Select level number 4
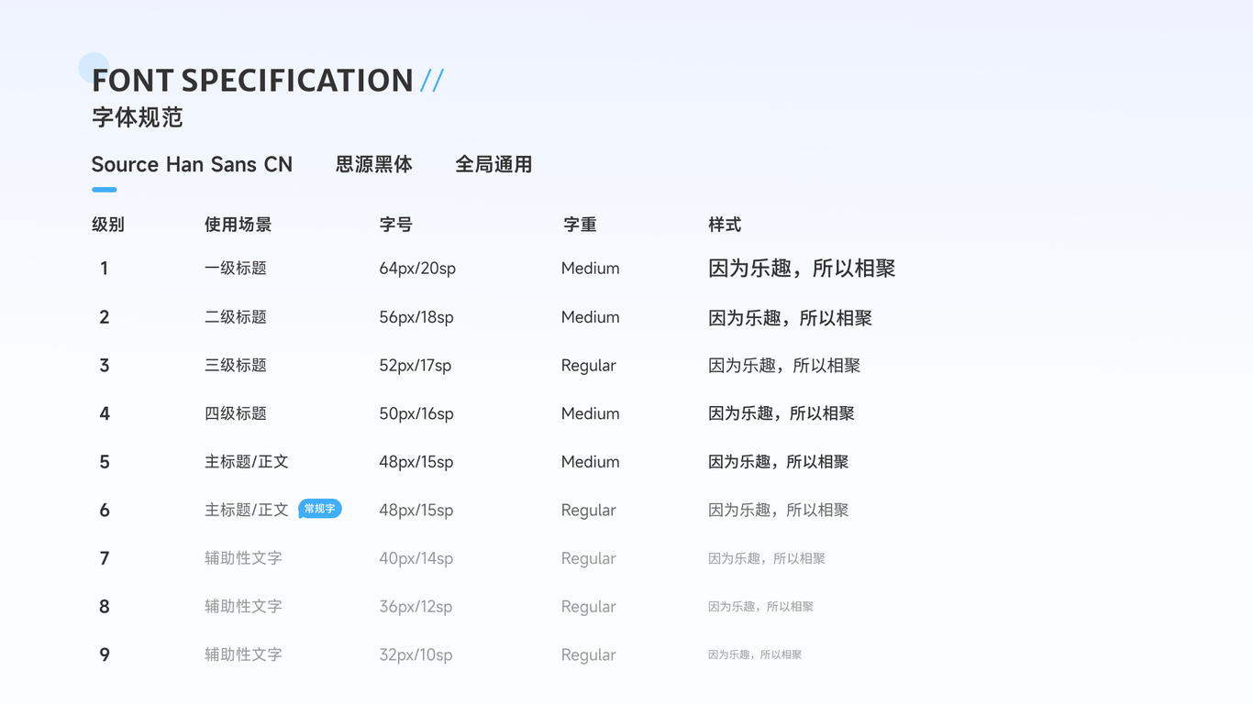Image resolution: width=1253 pixels, height=704 pixels. point(105,413)
